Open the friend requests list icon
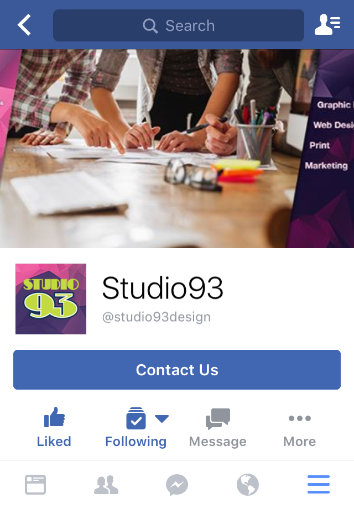This screenshot has height=509, width=354. [x=327, y=24]
